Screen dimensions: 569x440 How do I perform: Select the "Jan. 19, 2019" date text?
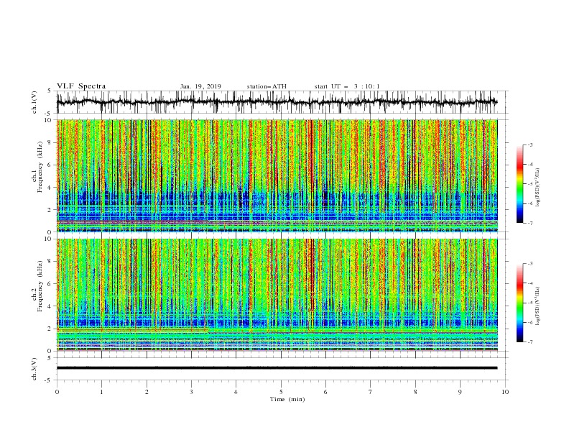pyautogui.click(x=200, y=86)
